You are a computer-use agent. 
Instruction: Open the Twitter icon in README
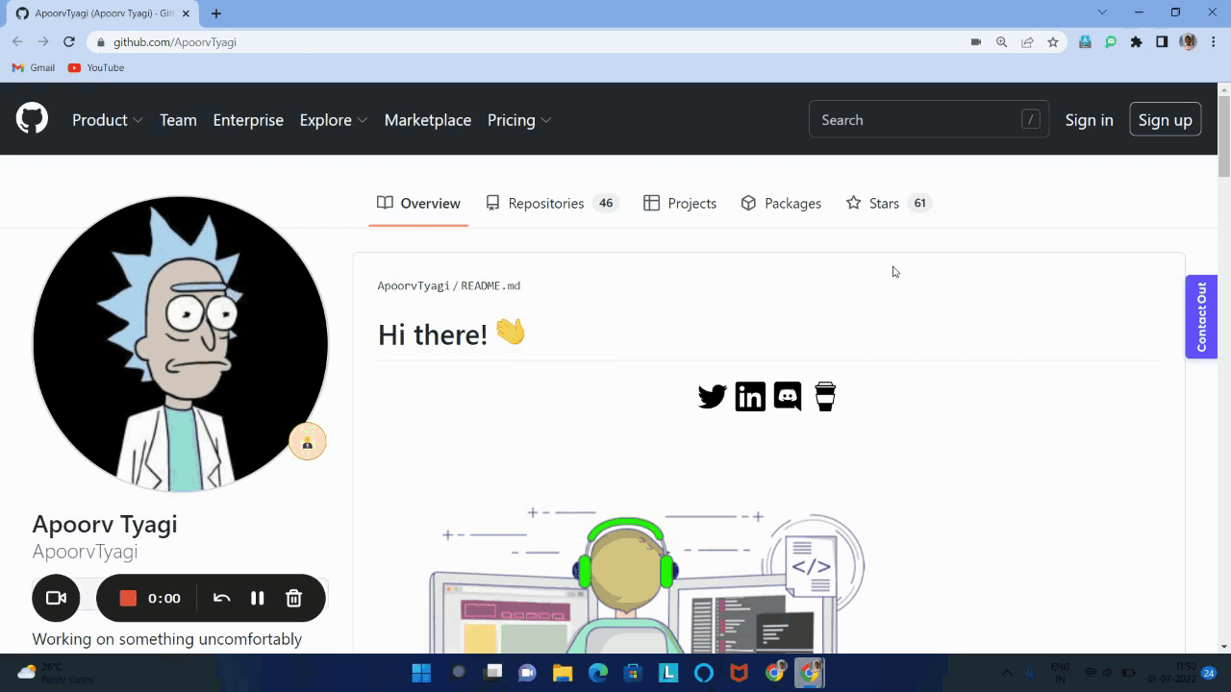tap(712, 396)
